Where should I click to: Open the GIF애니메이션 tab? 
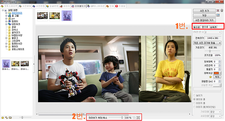(x=96, y=6)
